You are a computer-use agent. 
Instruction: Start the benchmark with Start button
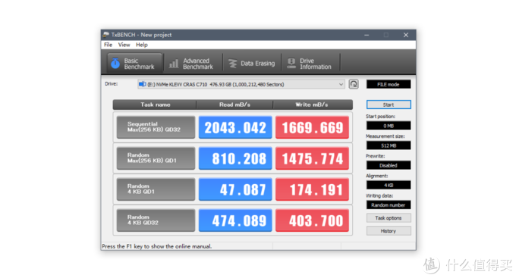click(389, 105)
